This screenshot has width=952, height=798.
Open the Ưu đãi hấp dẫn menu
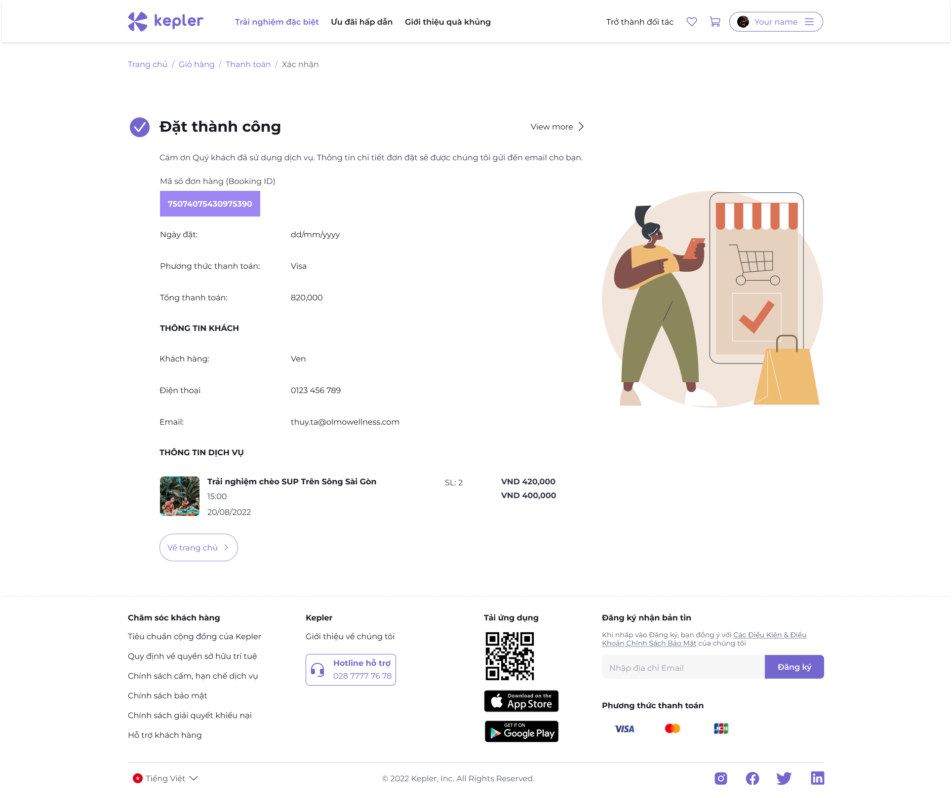(361, 22)
